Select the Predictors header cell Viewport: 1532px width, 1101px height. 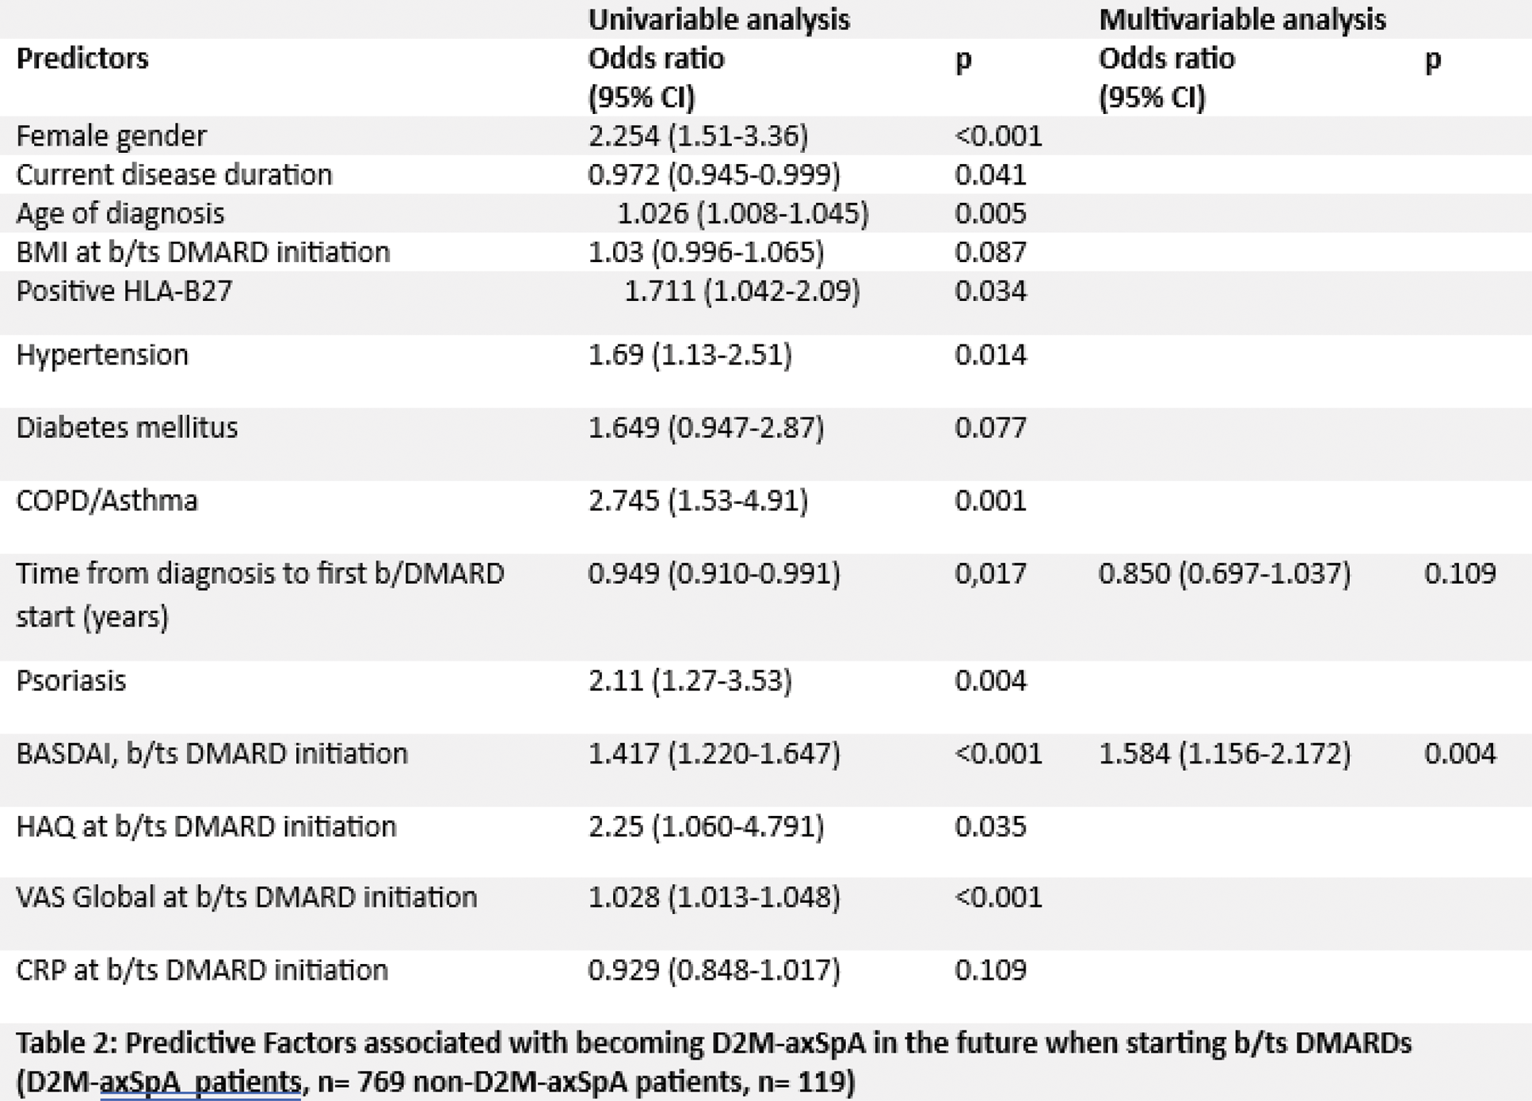tap(82, 59)
